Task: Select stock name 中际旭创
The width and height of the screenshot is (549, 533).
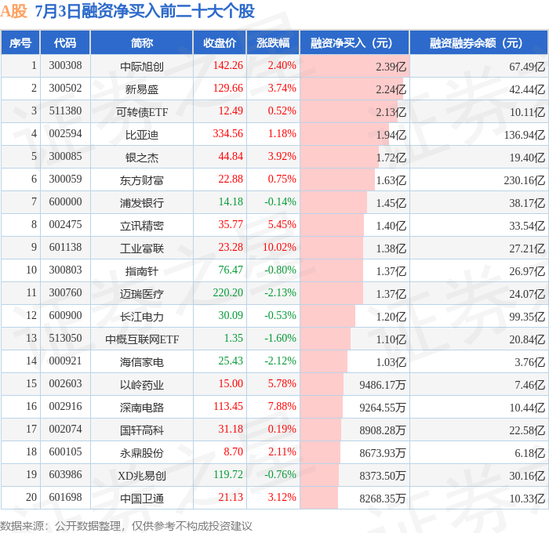Action: click(x=142, y=66)
